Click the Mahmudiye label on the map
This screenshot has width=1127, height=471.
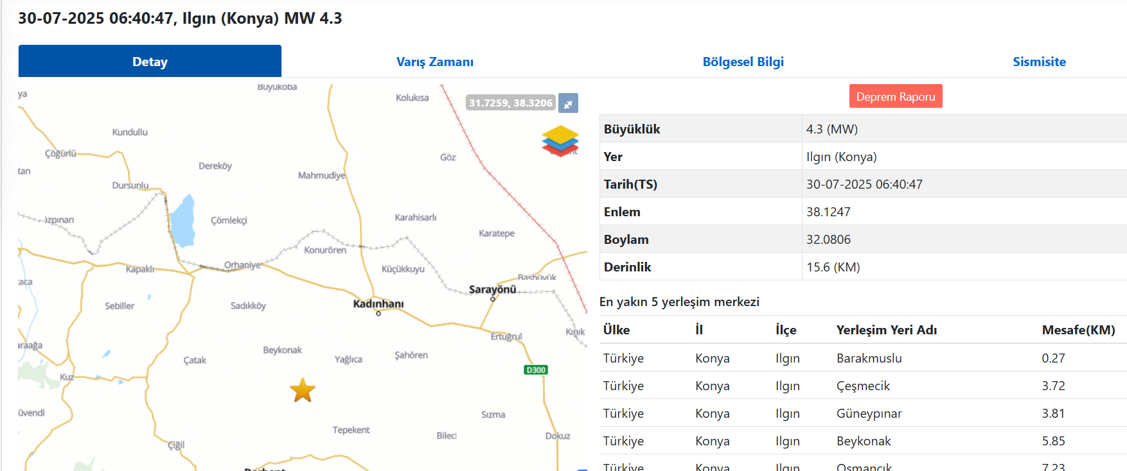click(321, 175)
